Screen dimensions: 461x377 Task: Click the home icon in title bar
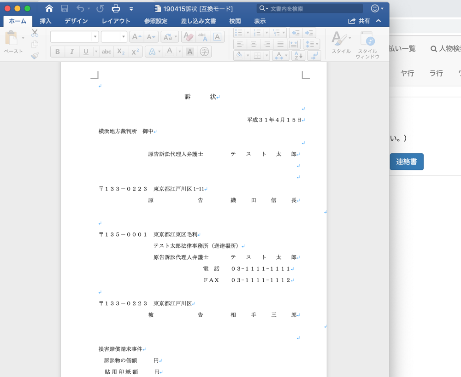pos(49,9)
